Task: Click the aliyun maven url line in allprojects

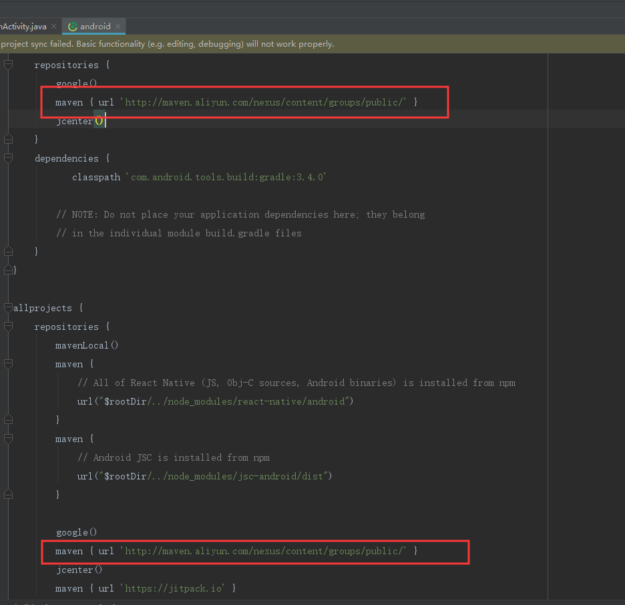Action: [x=236, y=551]
